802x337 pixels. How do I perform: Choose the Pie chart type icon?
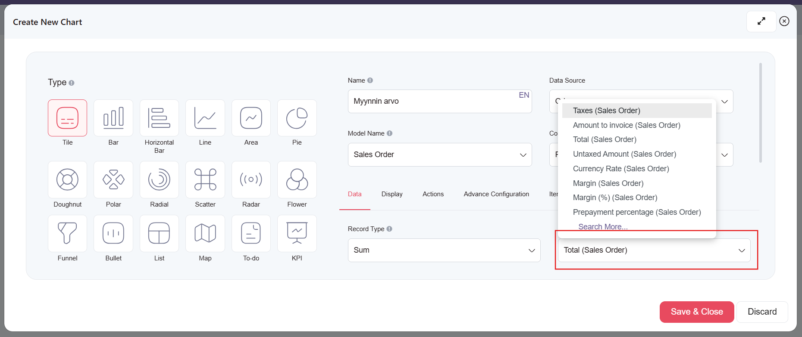(x=297, y=118)
